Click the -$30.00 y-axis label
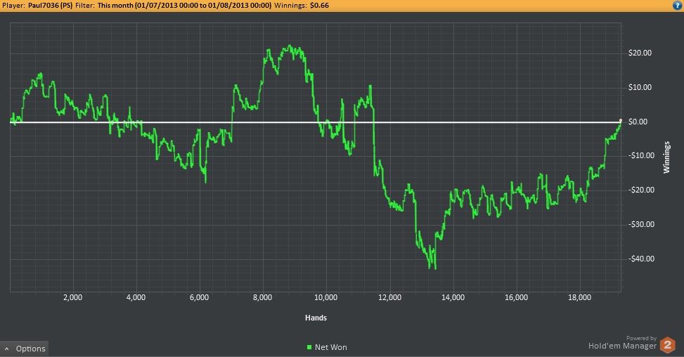Screen dimensions: 684x357 pyautogui.click(x=641, y=224)
